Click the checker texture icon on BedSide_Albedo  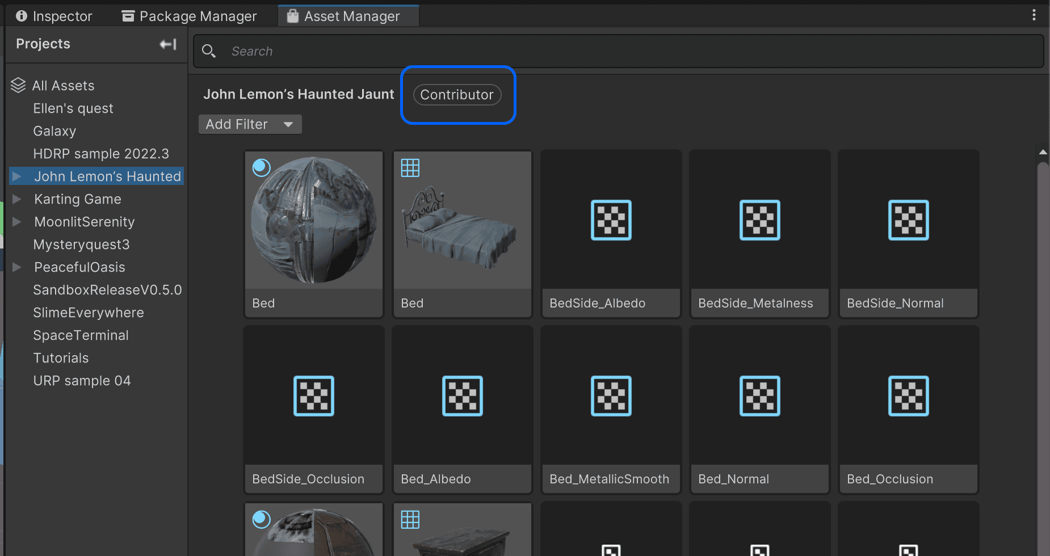(x=611, y=220)
